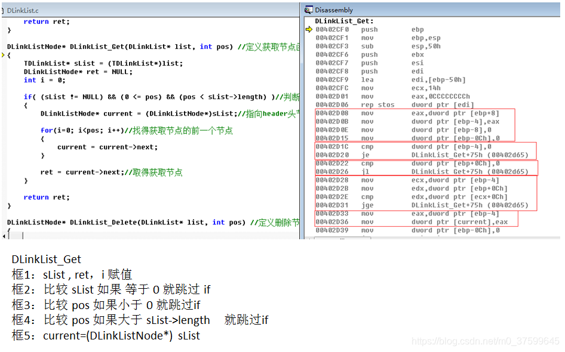Click disassembly line 00402D28 mov ecx,[ebp-4]

pyautogui.click(x=407, y=180)
